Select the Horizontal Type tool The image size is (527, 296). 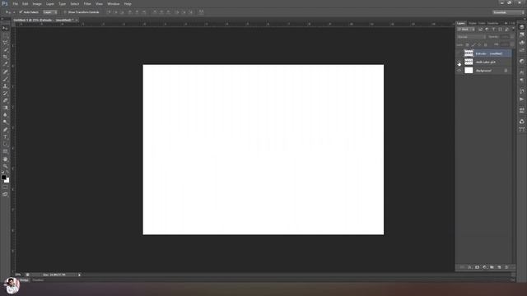coord(5,137)
